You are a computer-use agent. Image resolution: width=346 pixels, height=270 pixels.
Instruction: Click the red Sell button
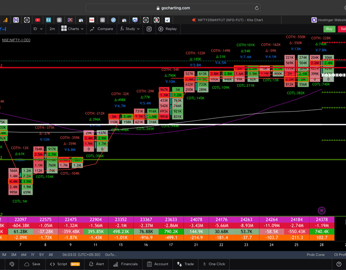click(342, 29)
